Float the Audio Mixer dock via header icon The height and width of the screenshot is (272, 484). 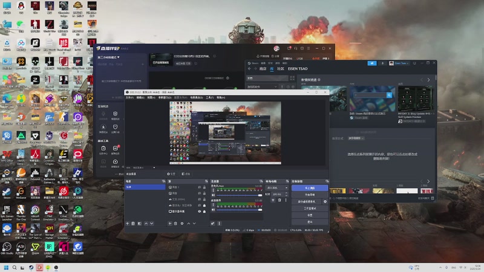(261, 181)
